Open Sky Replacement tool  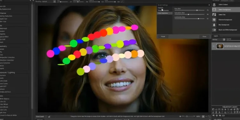(x=5, y=9)
